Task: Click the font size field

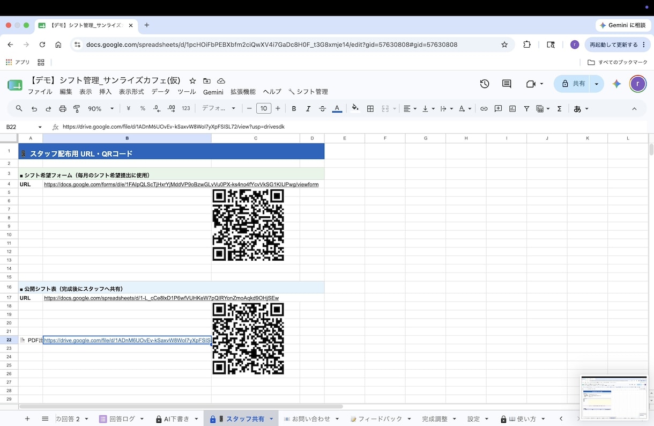Action: (x=264, y=108)
